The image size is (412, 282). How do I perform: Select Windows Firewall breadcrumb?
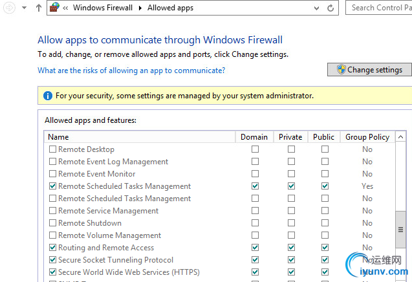[x=103, y=8]
